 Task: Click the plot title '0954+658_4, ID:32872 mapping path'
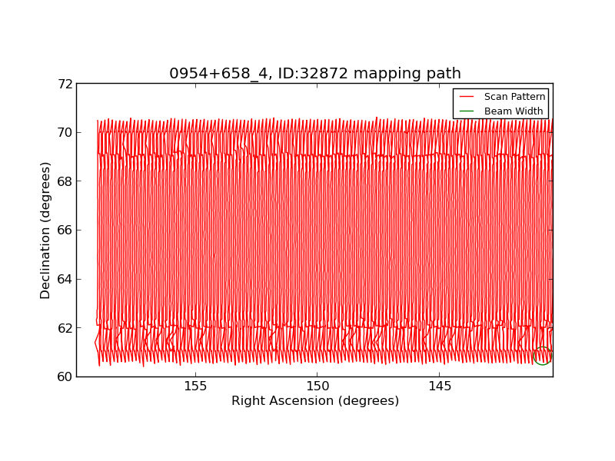pyautogui.click(x=315, y=73)
